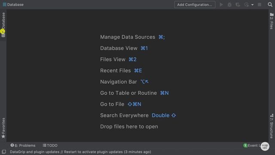275x155 pixels.
Task: Click the Run with Coverage icon
Action: click(238, 5)
